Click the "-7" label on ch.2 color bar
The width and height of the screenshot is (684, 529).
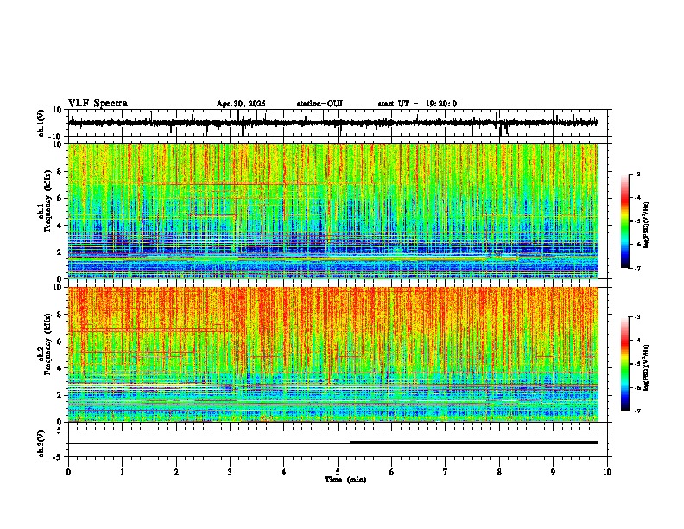pos(637,411)
